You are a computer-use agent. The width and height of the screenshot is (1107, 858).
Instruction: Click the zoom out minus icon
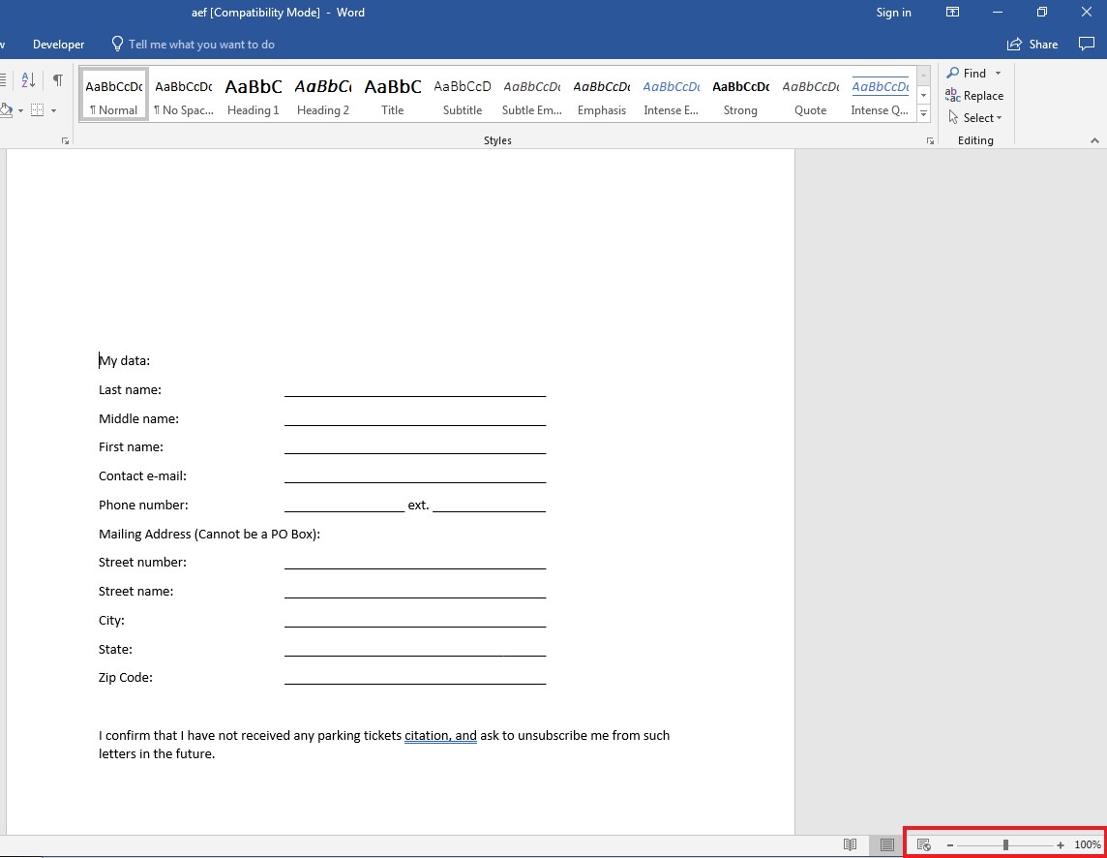950,845
